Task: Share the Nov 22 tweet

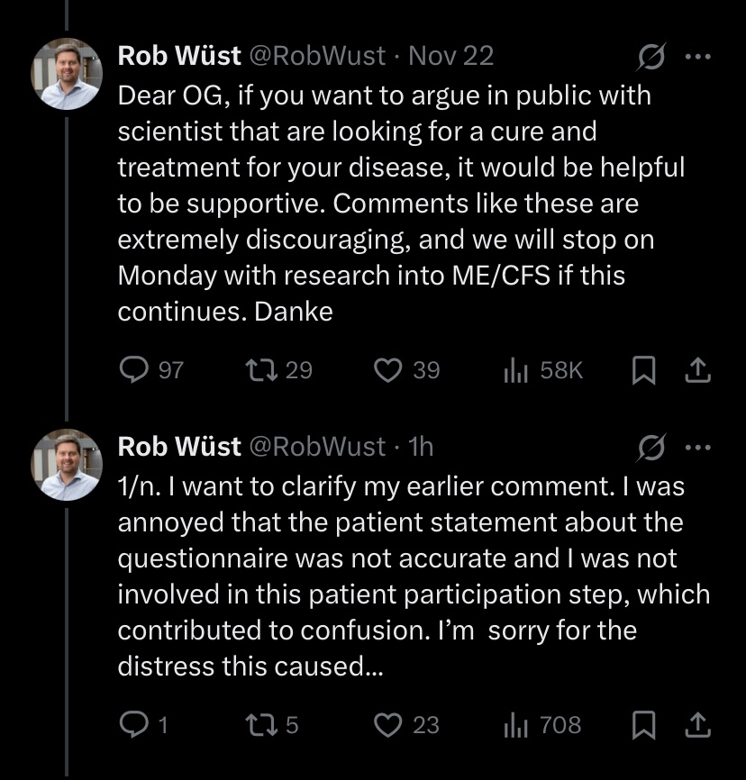Action: 697,370
